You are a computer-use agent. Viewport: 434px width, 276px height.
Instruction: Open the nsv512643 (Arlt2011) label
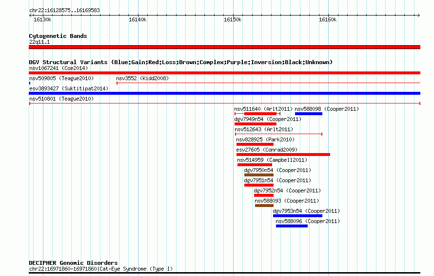pos(264,129)
